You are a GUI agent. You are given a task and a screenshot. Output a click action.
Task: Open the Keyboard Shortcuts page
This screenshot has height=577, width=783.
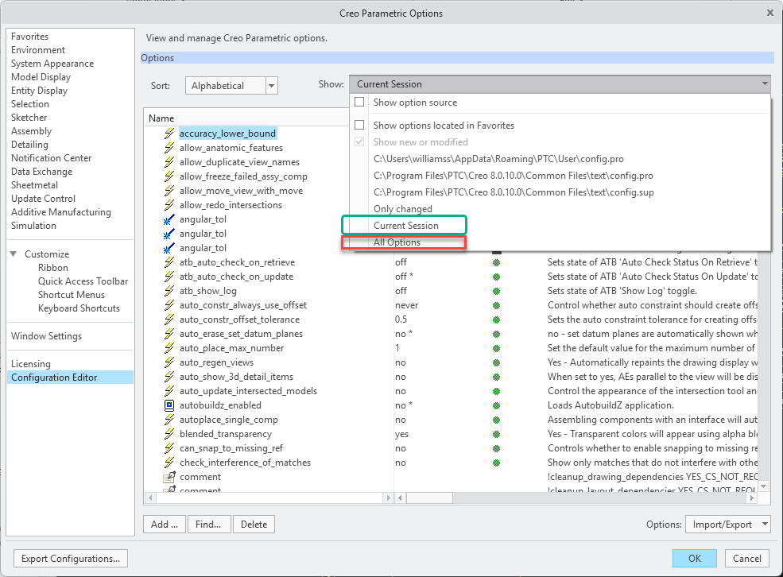point(79,308)
